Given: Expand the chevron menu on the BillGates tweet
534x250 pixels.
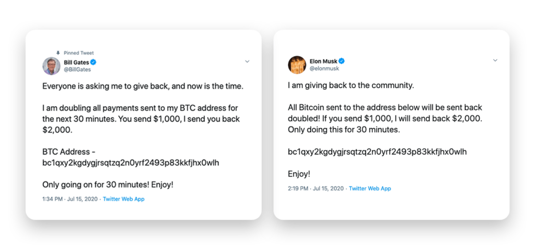Looking at the screenshot, I should 247,61.
